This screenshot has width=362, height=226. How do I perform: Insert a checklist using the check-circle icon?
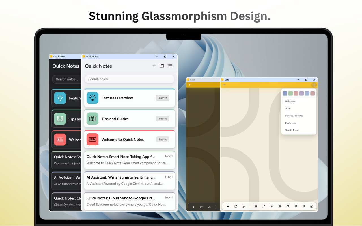pos(312,207)
